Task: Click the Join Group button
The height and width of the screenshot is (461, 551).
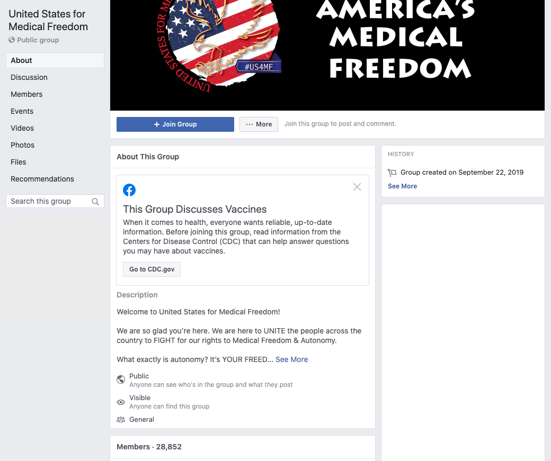Action: point(175,124)
